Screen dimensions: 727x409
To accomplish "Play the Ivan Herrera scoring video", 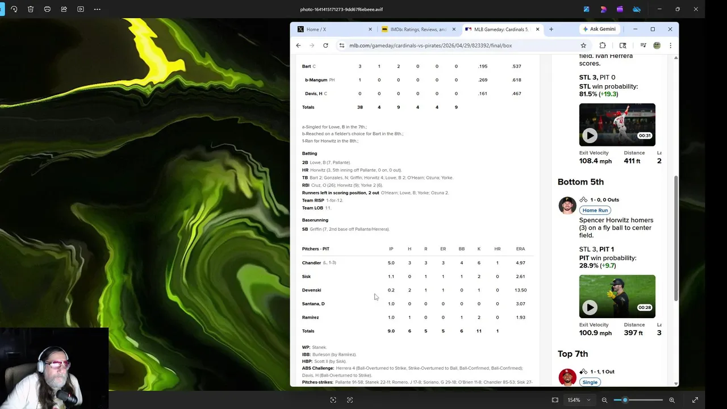I will click(590, 135).
